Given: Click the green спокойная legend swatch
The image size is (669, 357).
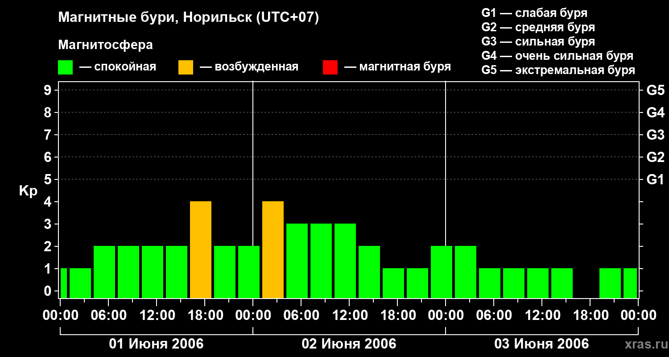Looking at the screenshot, I should tap(65, 67).
